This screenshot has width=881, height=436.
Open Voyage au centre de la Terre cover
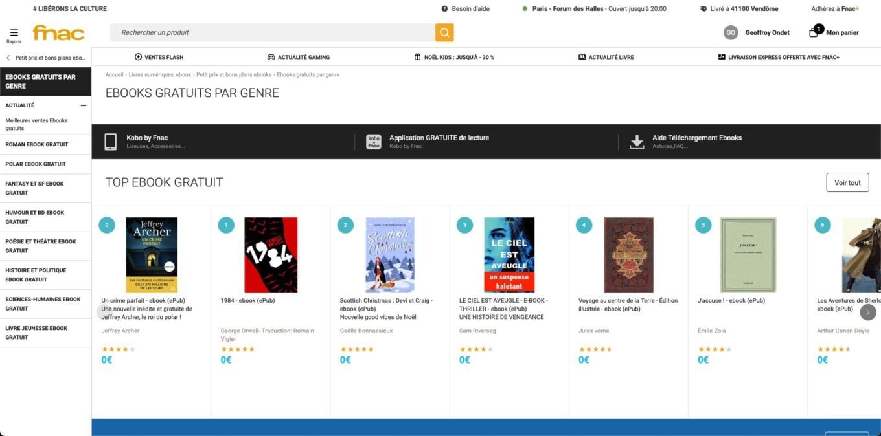click(628, 255)
